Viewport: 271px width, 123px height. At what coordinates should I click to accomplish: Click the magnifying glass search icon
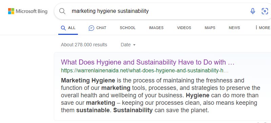click(x=62, y=11)
